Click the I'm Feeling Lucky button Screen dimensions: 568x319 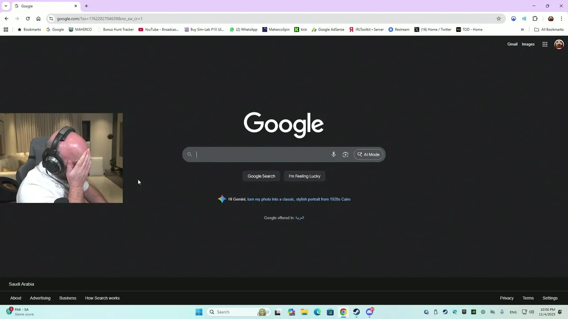(x=304, y=176)
